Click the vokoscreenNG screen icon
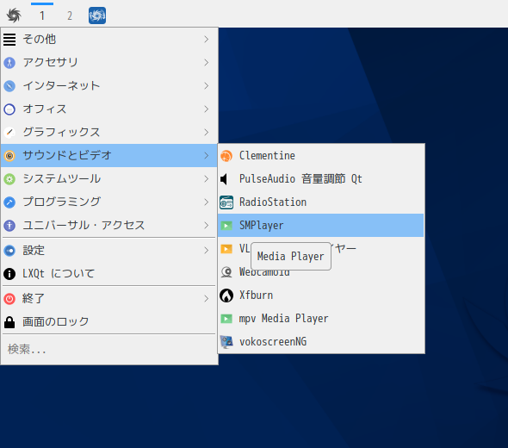Image resolution: width=508 pixels, height=448 pixels. (226, 342)
